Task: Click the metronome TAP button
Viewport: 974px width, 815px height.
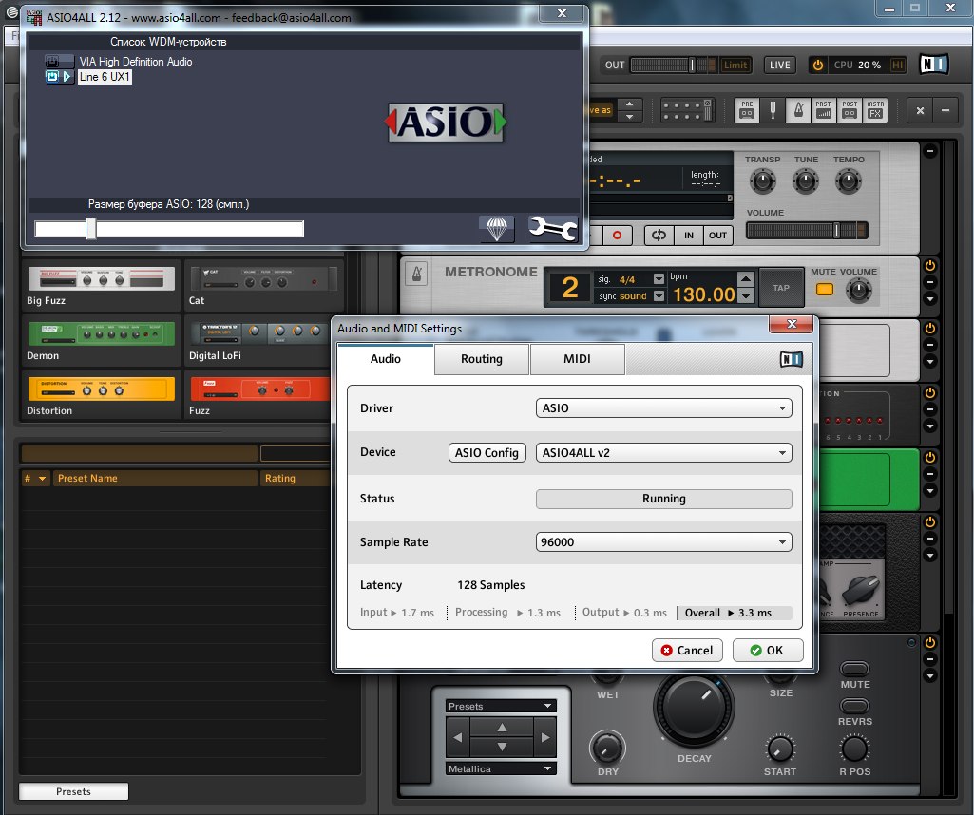Action: click(781, 288)
